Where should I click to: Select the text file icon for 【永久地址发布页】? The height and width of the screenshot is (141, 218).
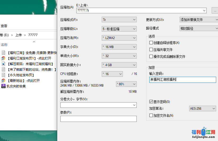[x=3, y=75]
